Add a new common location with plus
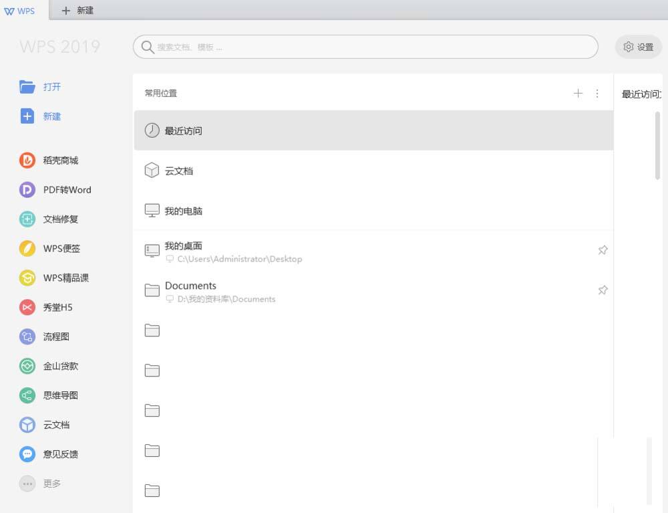This screenshot has height=513, width=668. (578, 94)
